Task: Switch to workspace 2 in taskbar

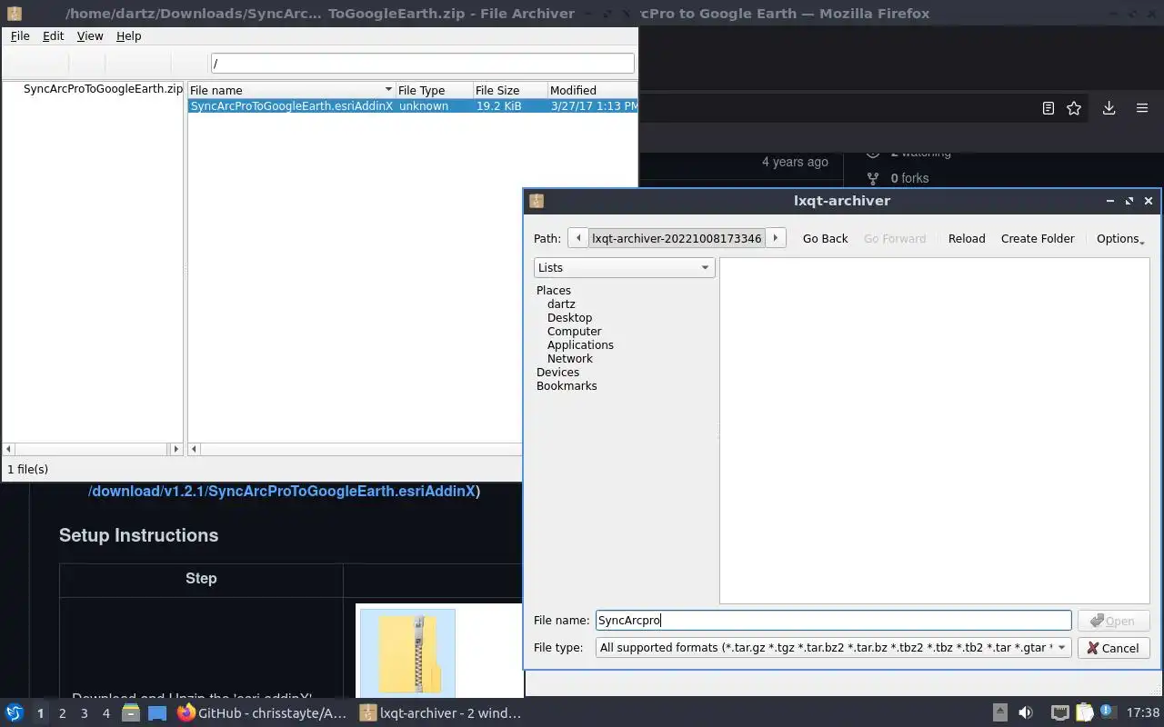Action: click(x=62, y=713)
